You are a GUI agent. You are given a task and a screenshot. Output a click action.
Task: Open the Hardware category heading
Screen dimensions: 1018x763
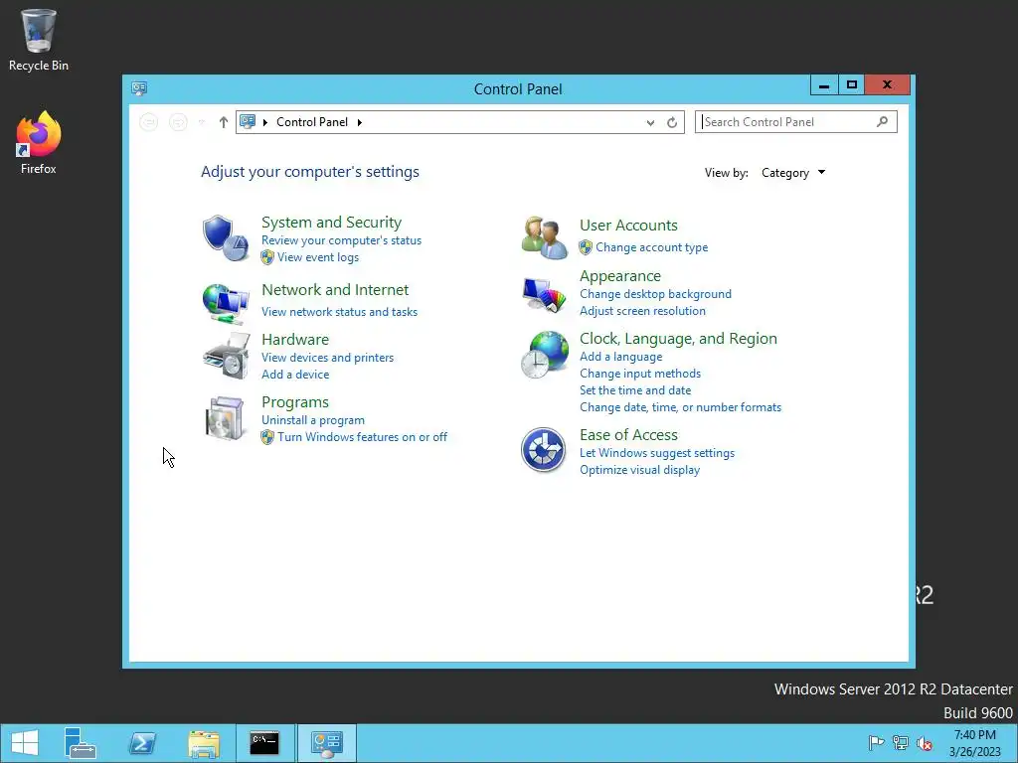[x=295, y=340]
